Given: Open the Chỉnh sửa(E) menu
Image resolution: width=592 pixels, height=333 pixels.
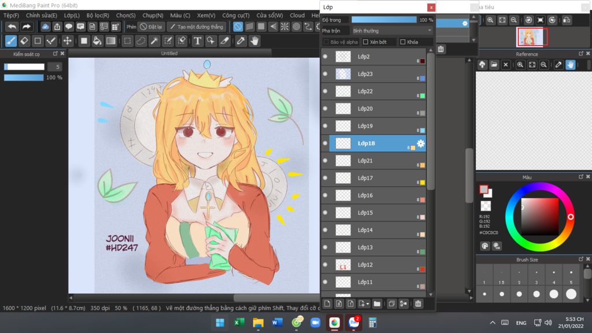Looking at the screenshot, I should point(42,16).
